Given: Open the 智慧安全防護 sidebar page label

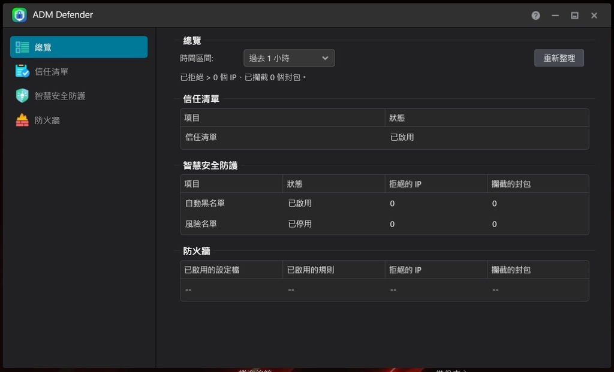Looking at the screenshot, I should tap(60, 96).
